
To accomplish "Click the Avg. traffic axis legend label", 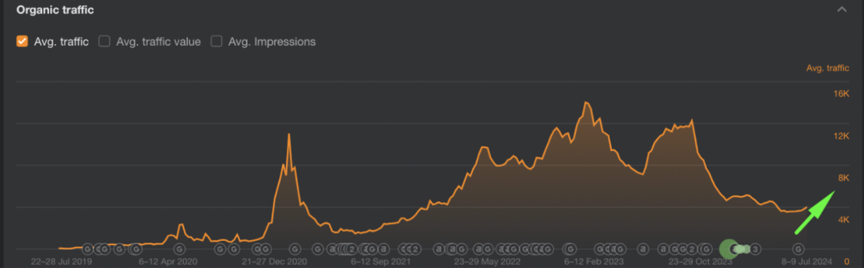I will 827,68.
